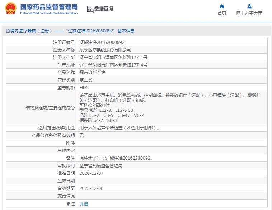Click the lightbulb icon beside 注
272x210 pixels.
click(x=68, y=204)
